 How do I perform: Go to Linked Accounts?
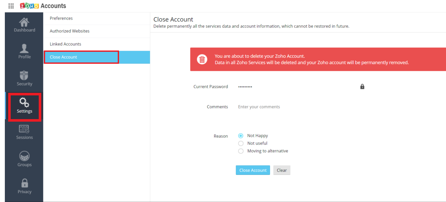(x=65, y=44)
